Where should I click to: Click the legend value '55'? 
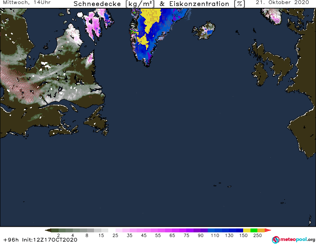coord(158,235)
